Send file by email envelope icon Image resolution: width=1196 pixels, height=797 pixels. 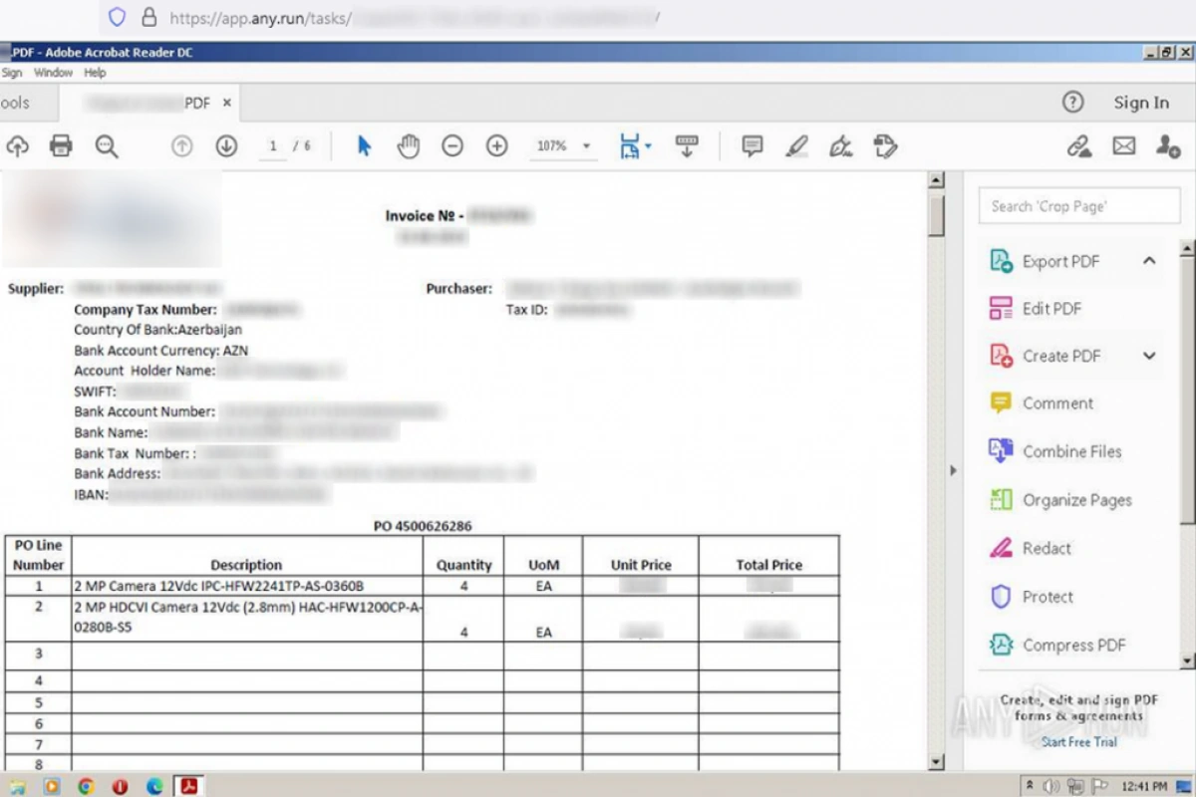[1124, 146]
